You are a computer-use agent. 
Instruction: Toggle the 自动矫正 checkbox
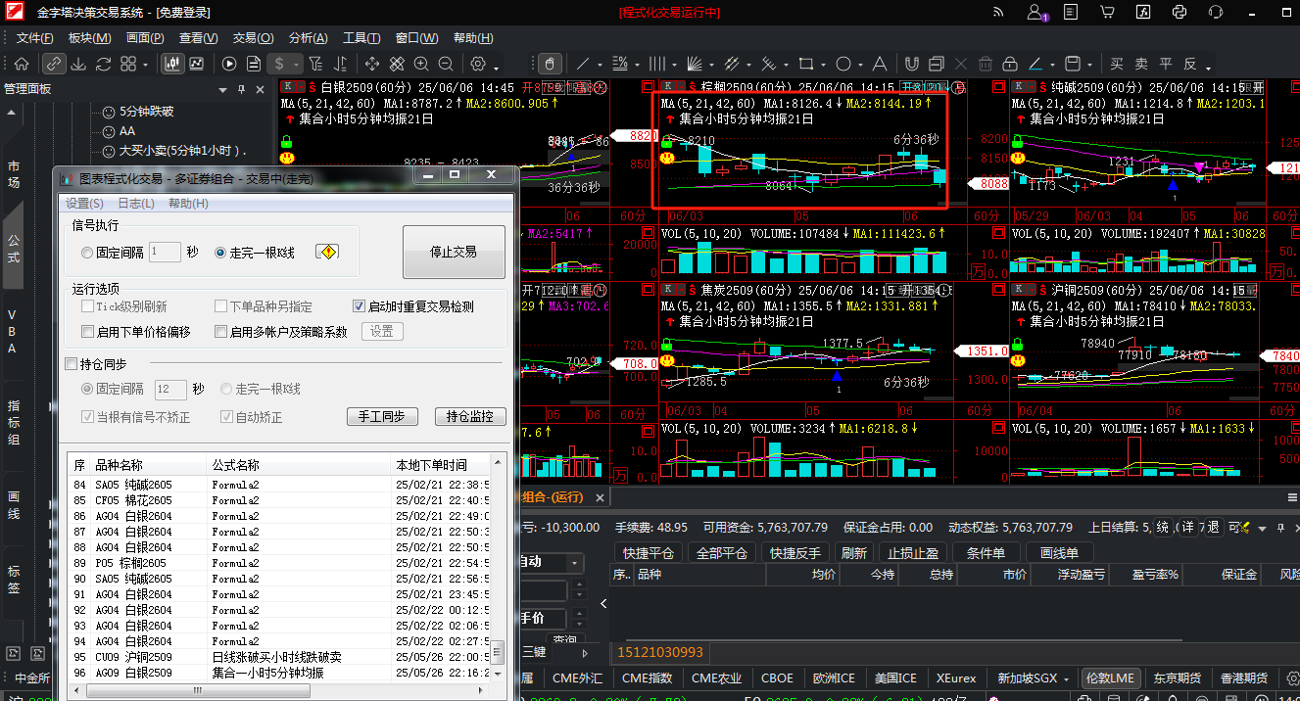pos(227,417)
